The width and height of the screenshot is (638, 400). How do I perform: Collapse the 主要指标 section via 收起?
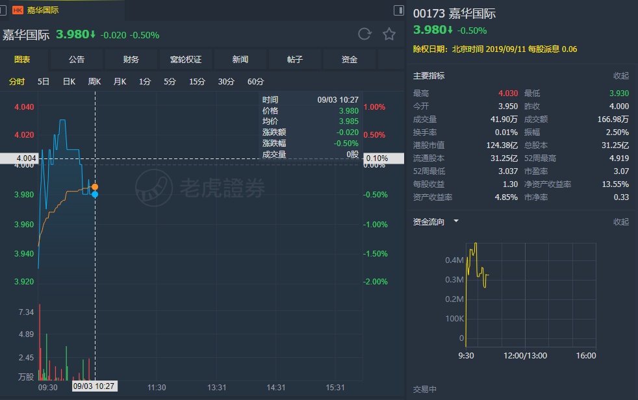coord(621,76)
